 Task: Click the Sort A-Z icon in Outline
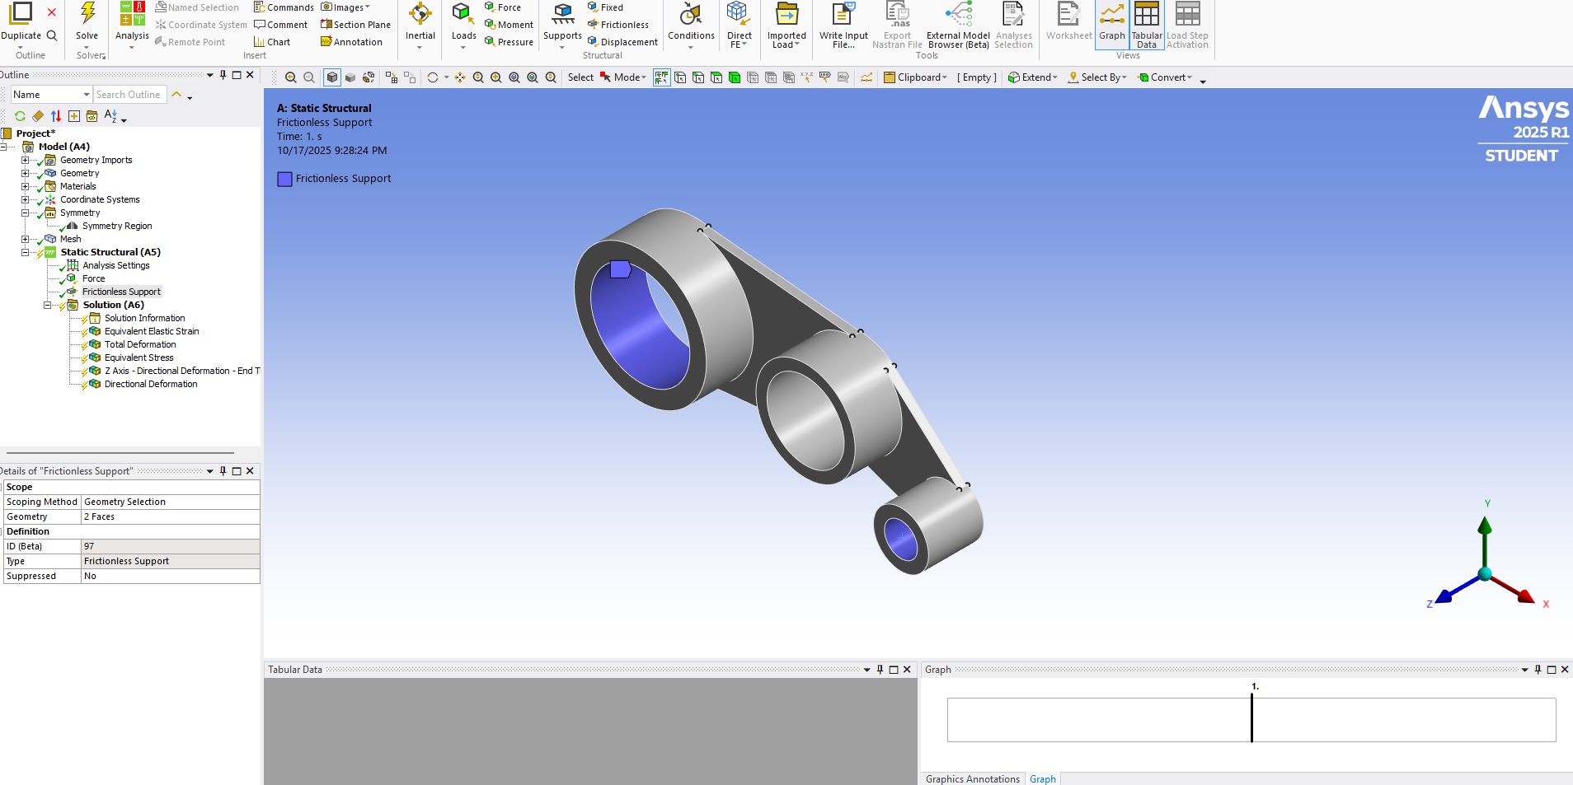click(110, 116)
